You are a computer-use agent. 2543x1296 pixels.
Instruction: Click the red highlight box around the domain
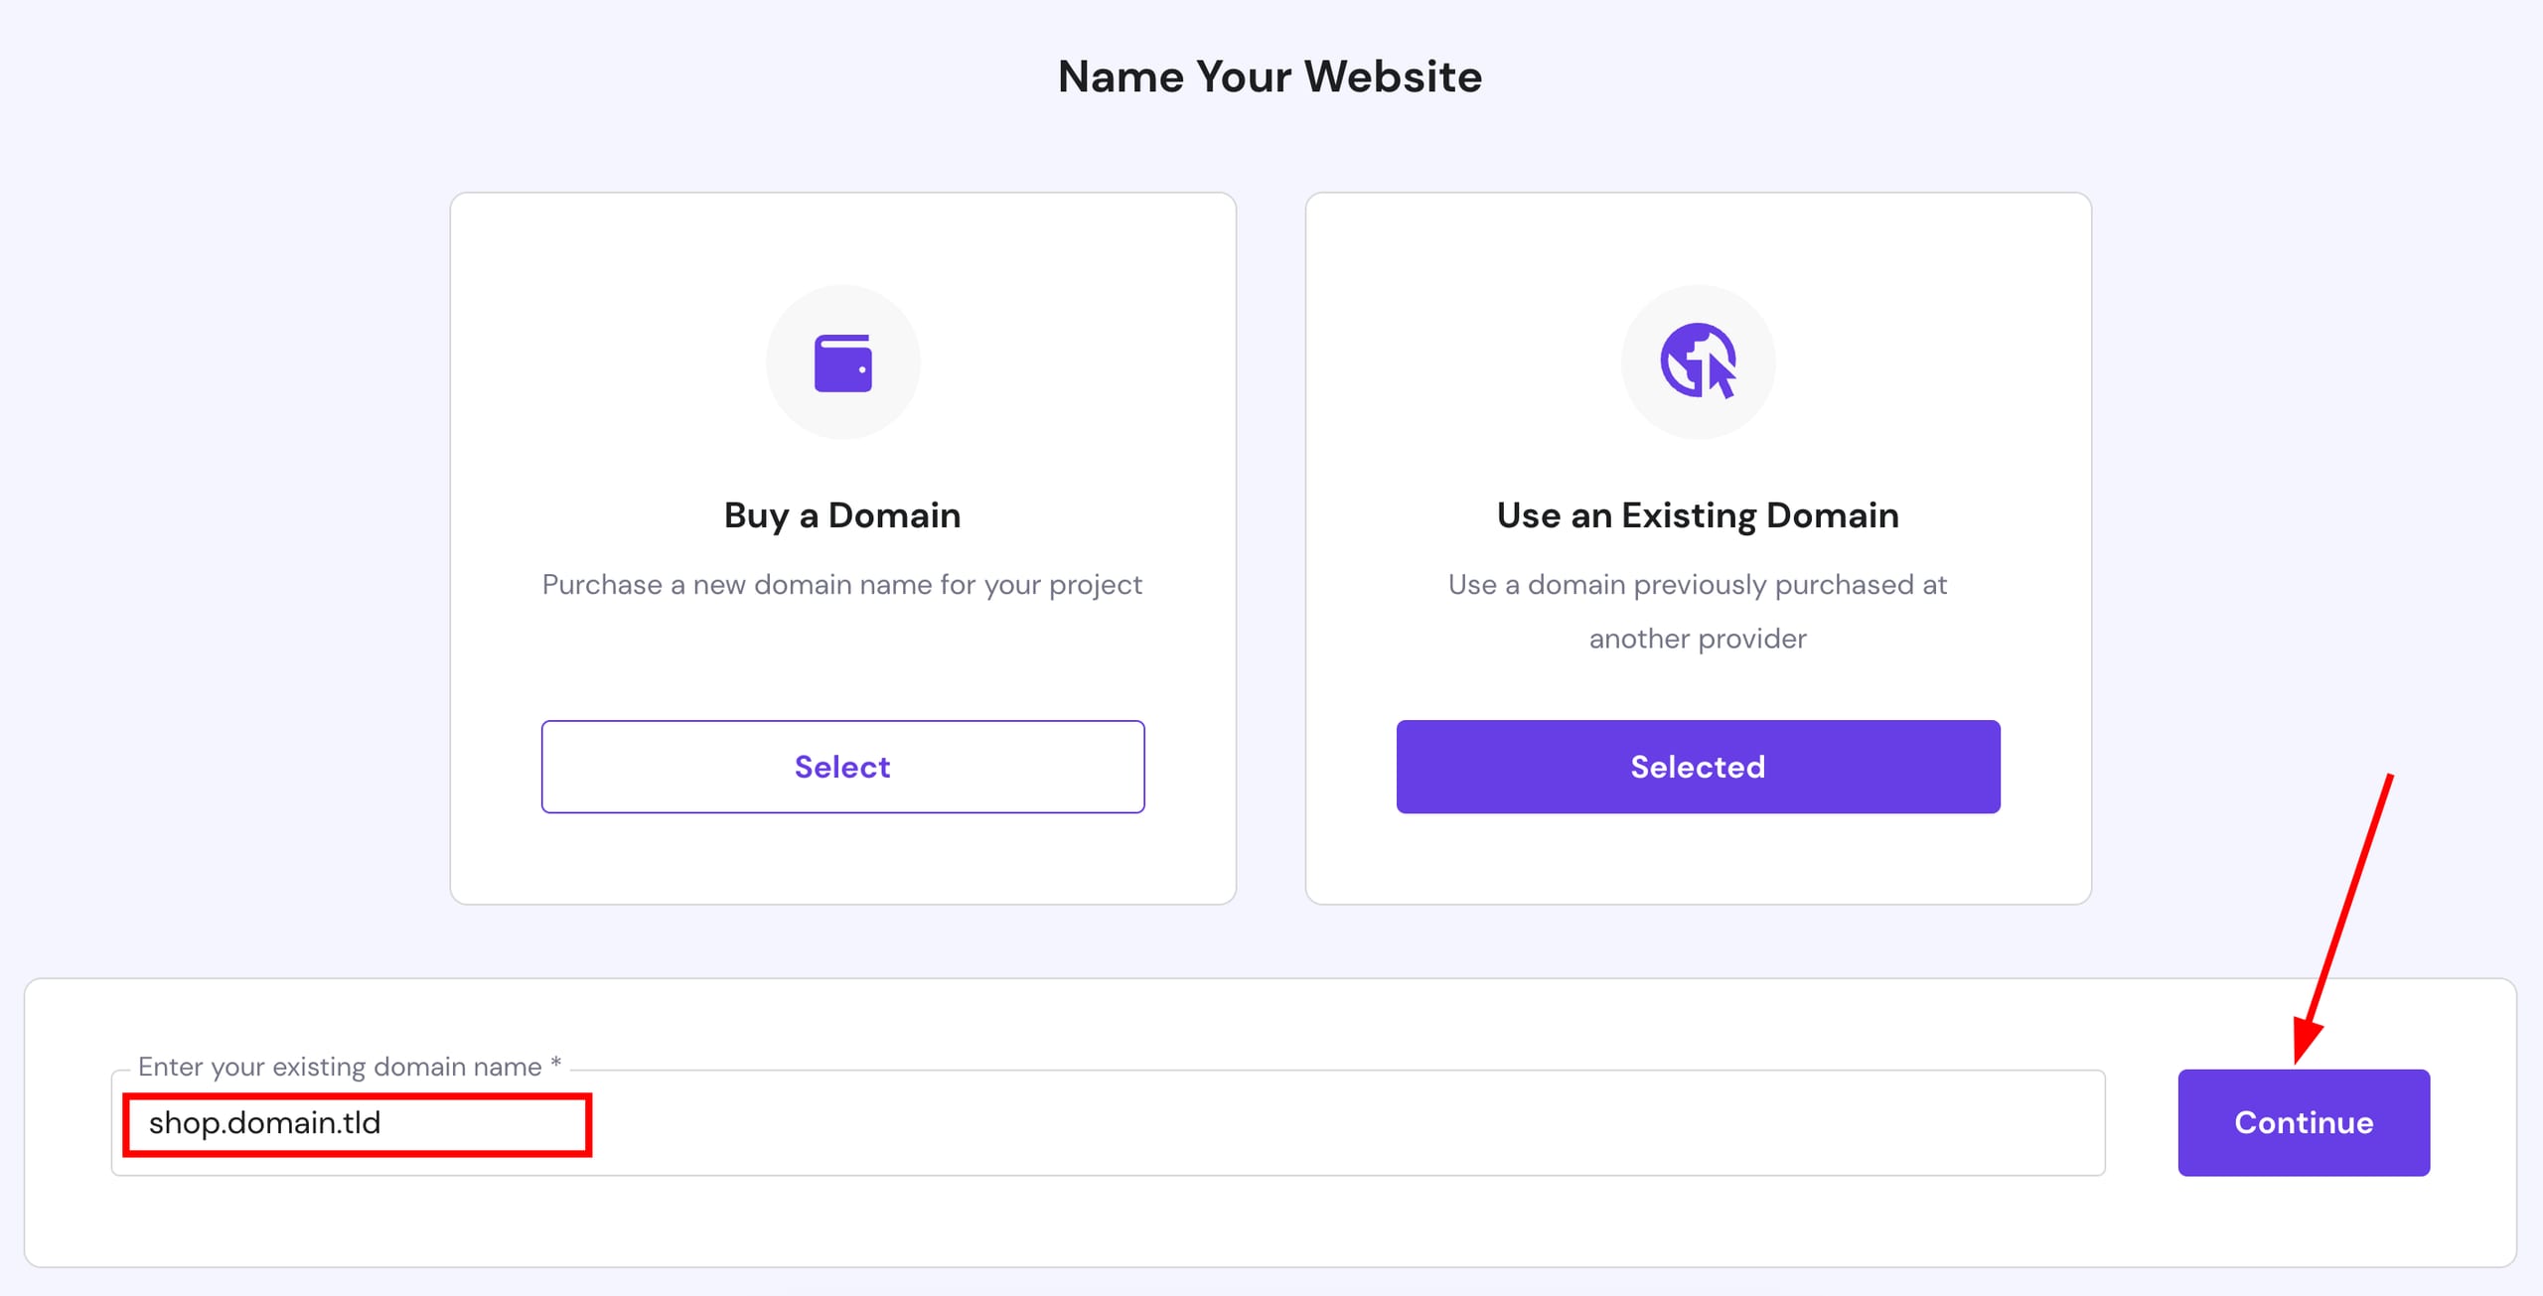tap(358, 1125)
